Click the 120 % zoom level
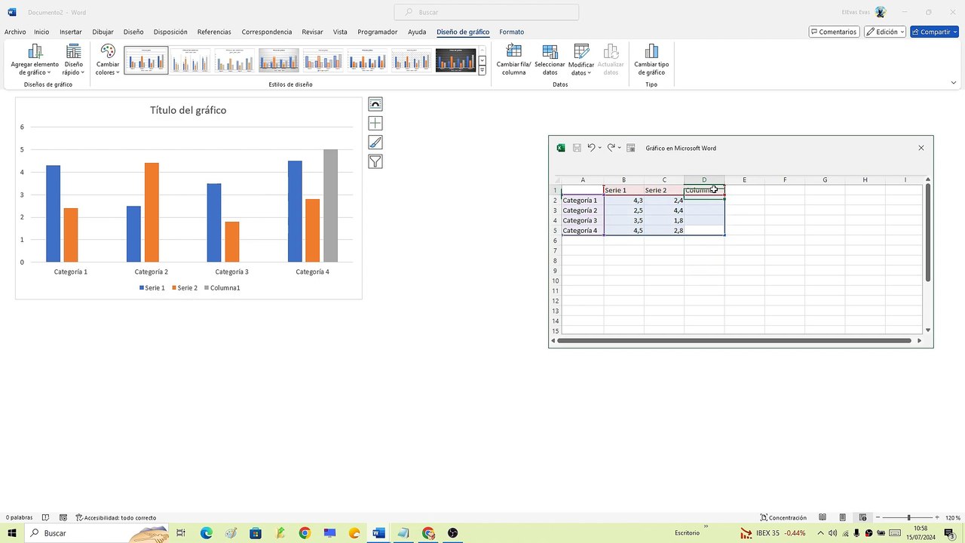 pos(953,518)
